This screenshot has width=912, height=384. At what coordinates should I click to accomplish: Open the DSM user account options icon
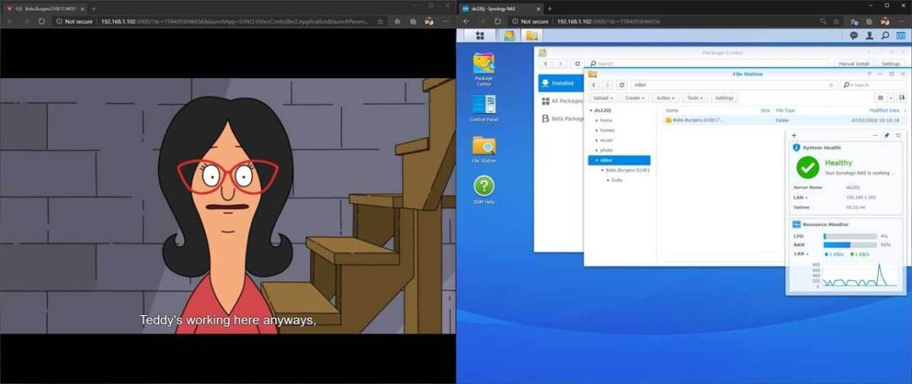(x=869, y=35)
